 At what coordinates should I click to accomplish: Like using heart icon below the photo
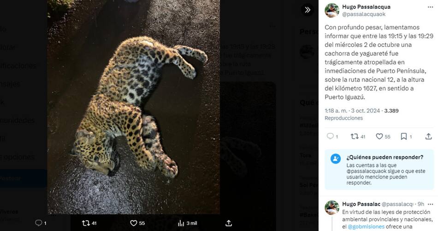134,223
